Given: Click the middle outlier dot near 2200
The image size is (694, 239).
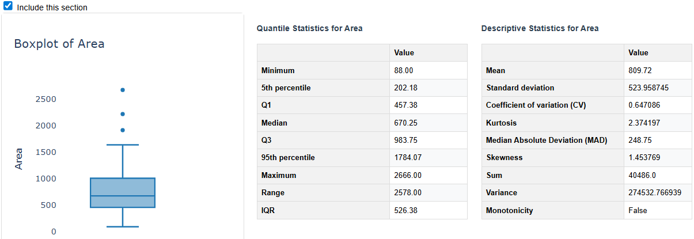Looking at the screenshot, I should 123,114.
